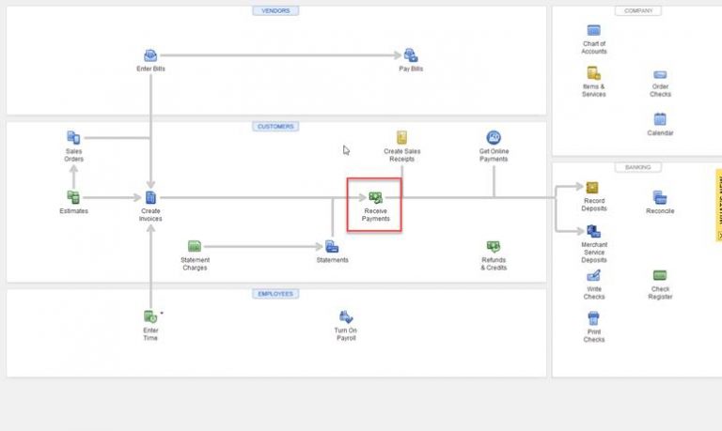Open Sales Orders

coord(73,138)
